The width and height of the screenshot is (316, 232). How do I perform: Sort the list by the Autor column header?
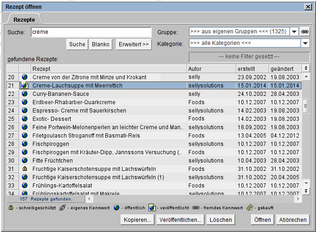click(211, 69)
